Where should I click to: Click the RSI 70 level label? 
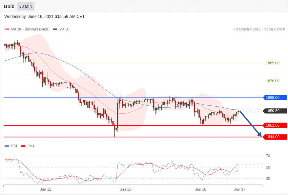pyautogui.click(x=268, y=156)
